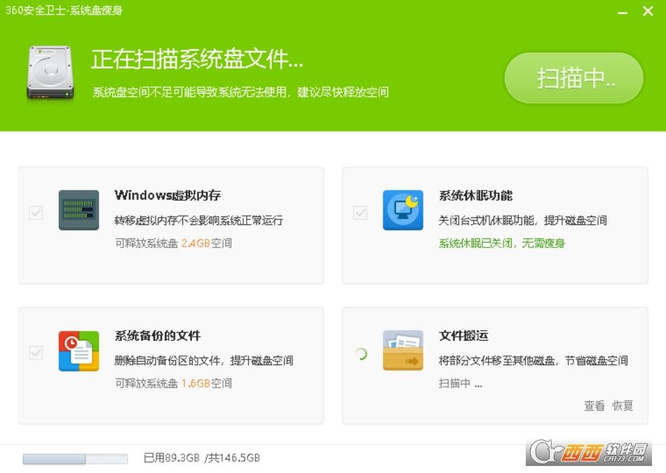Click the 系统备份的文件 title
The image size is (666, 473).
(158, 336)
